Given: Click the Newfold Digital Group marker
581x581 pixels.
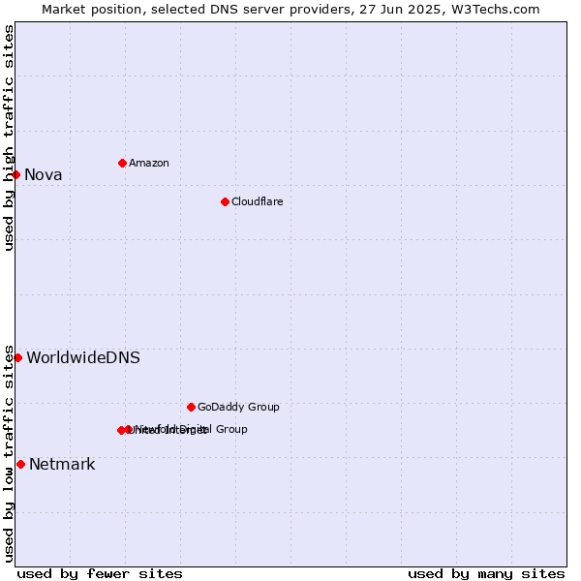Looking at the screenshot, I should coord(129,429).
